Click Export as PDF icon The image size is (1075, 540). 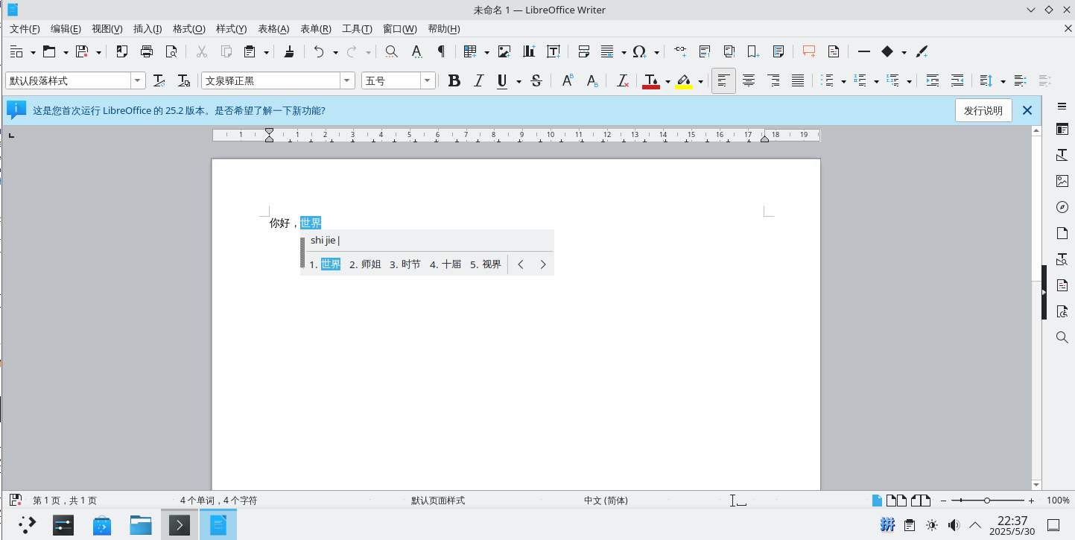122,51
